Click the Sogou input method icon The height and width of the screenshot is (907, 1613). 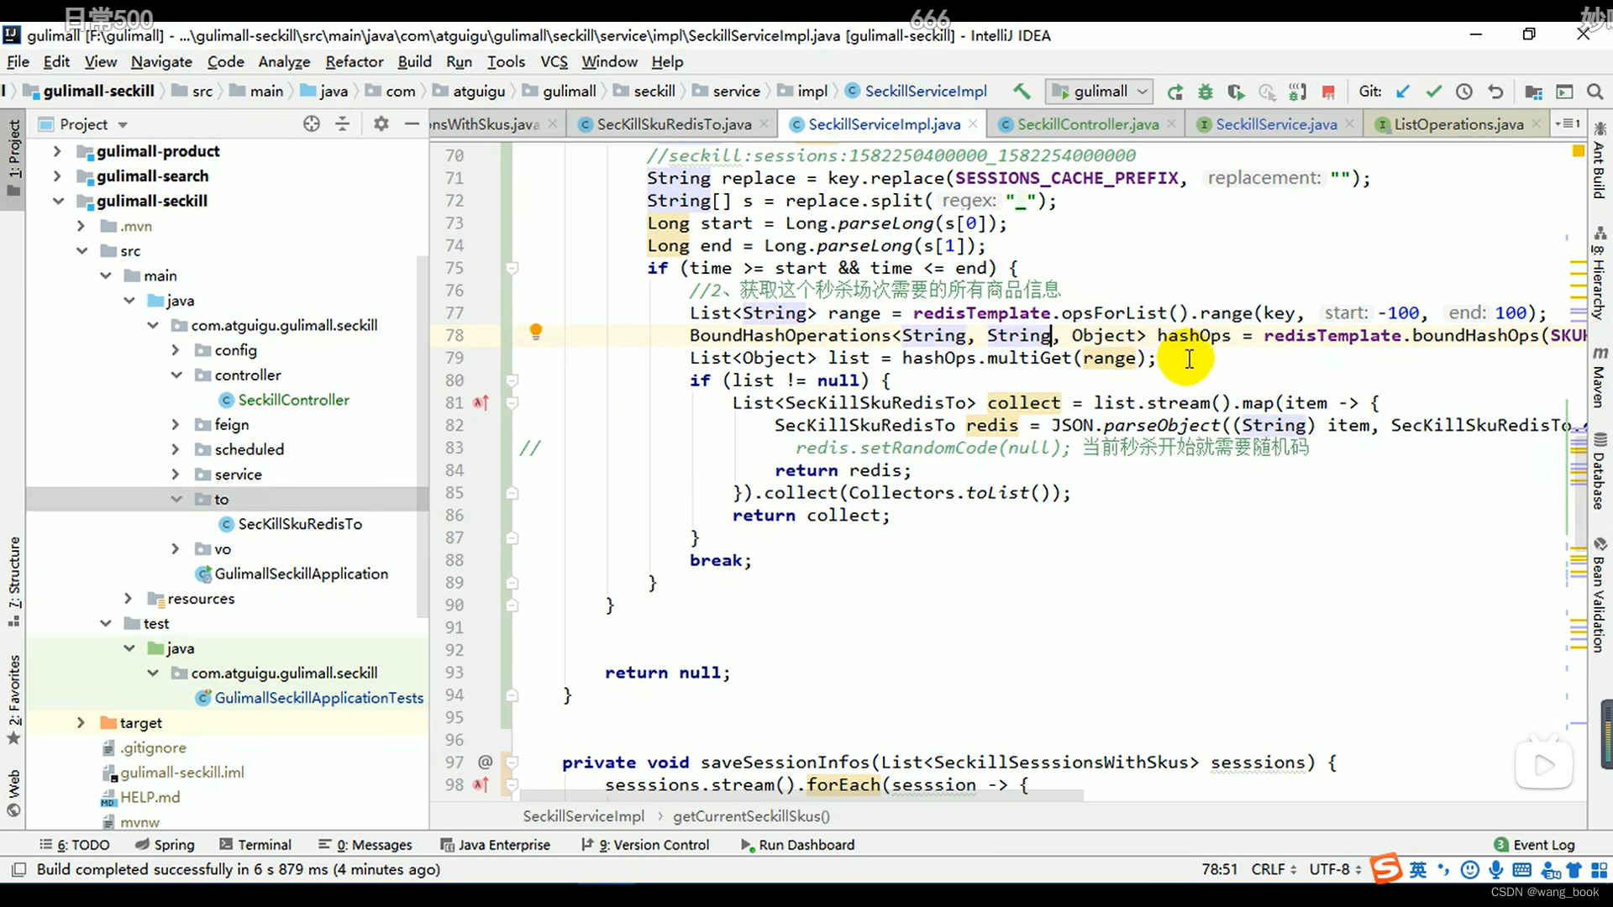pyautogui.click(x=1386, y=868)
